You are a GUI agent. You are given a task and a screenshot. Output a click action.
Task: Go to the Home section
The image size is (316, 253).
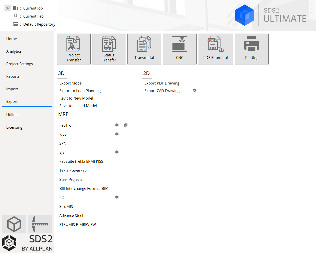point(12,39)
